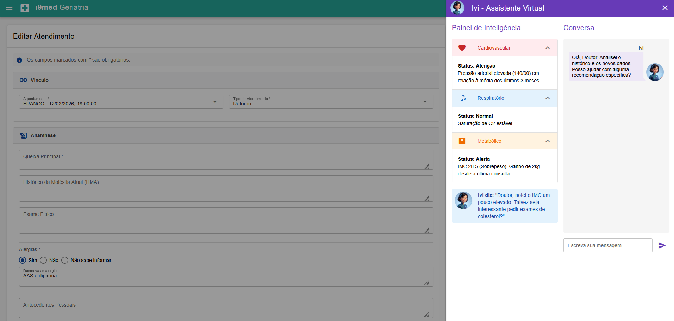
Task: Click the Ivi avatar in the assistant header
Action: (457, 8)
